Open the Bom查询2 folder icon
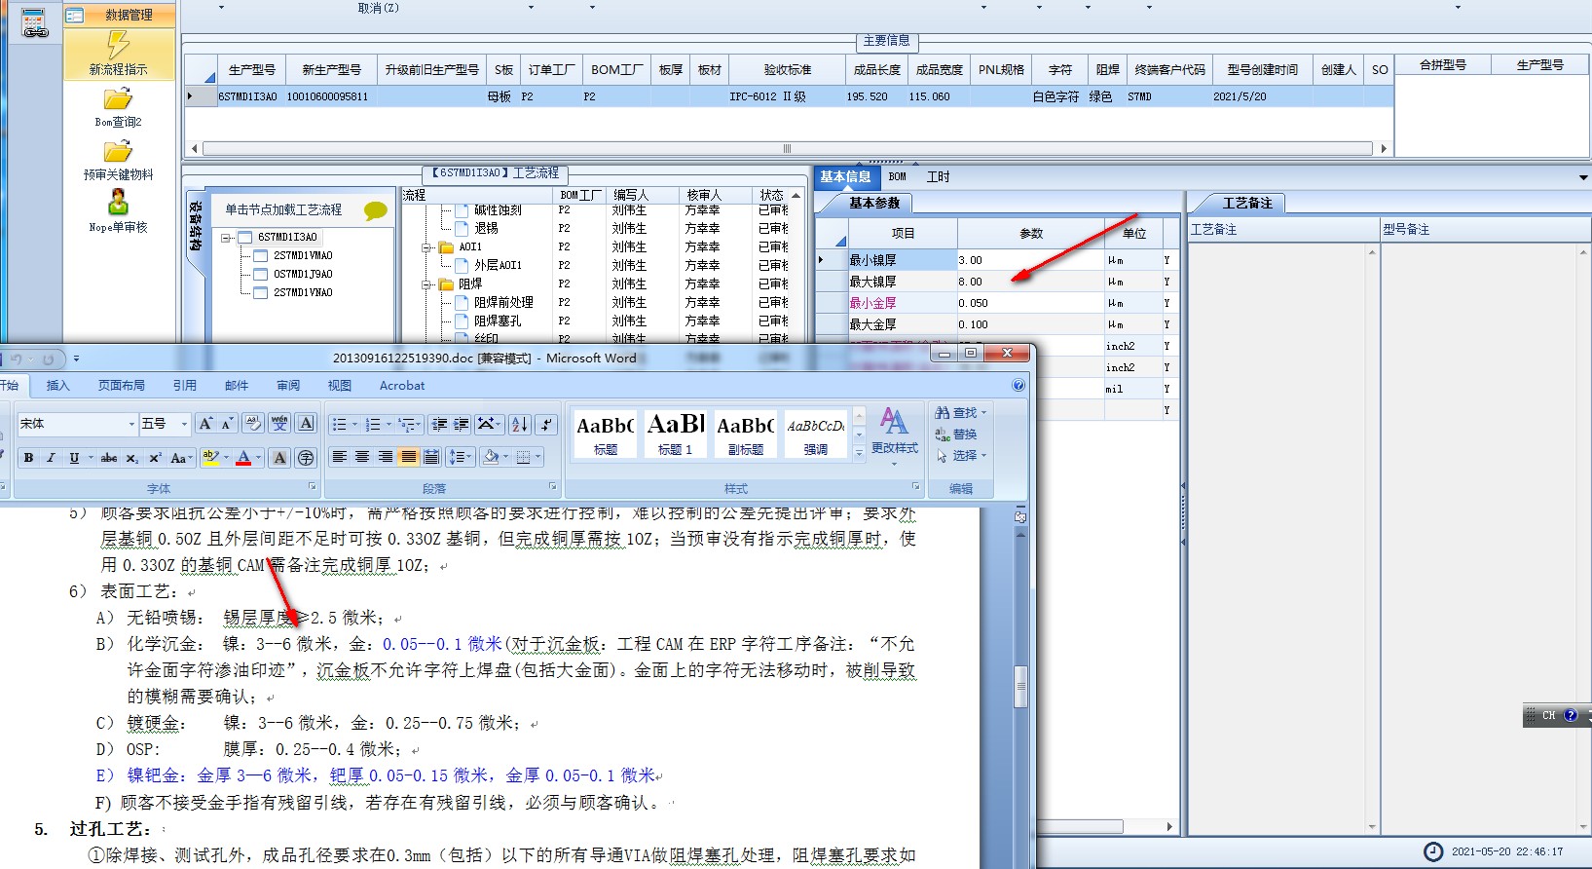Viewport: 1592px width, 869px height. [118, 99]
